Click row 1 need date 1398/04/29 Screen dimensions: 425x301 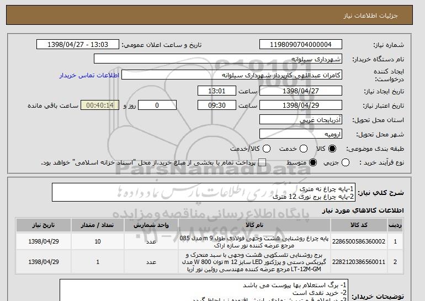[x=44, y=241]
